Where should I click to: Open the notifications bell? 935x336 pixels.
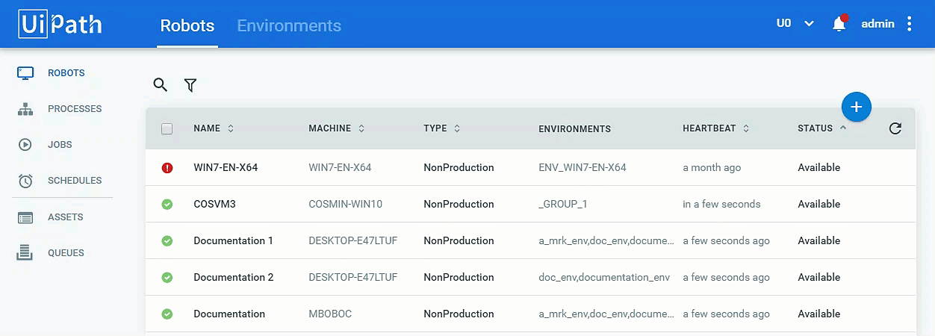pos(839,24)
